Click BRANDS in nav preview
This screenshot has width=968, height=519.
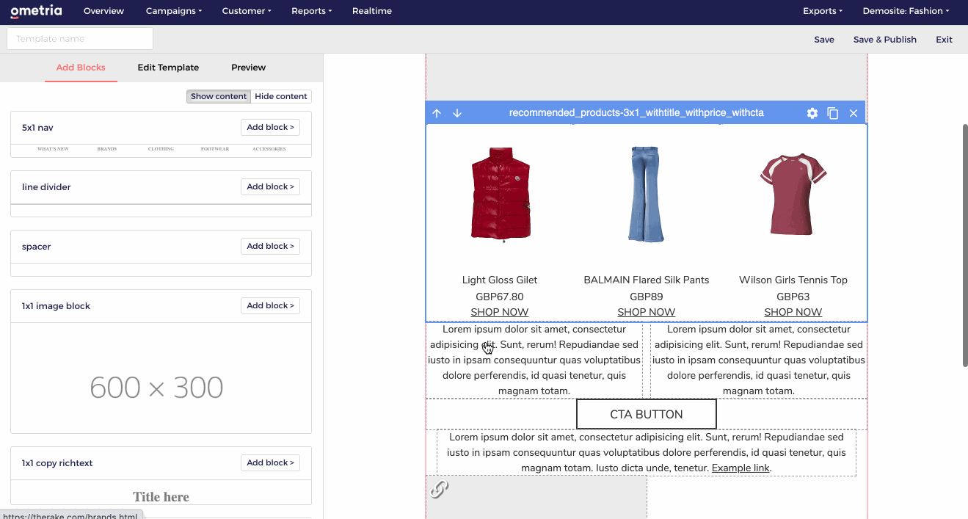point(107,149)
